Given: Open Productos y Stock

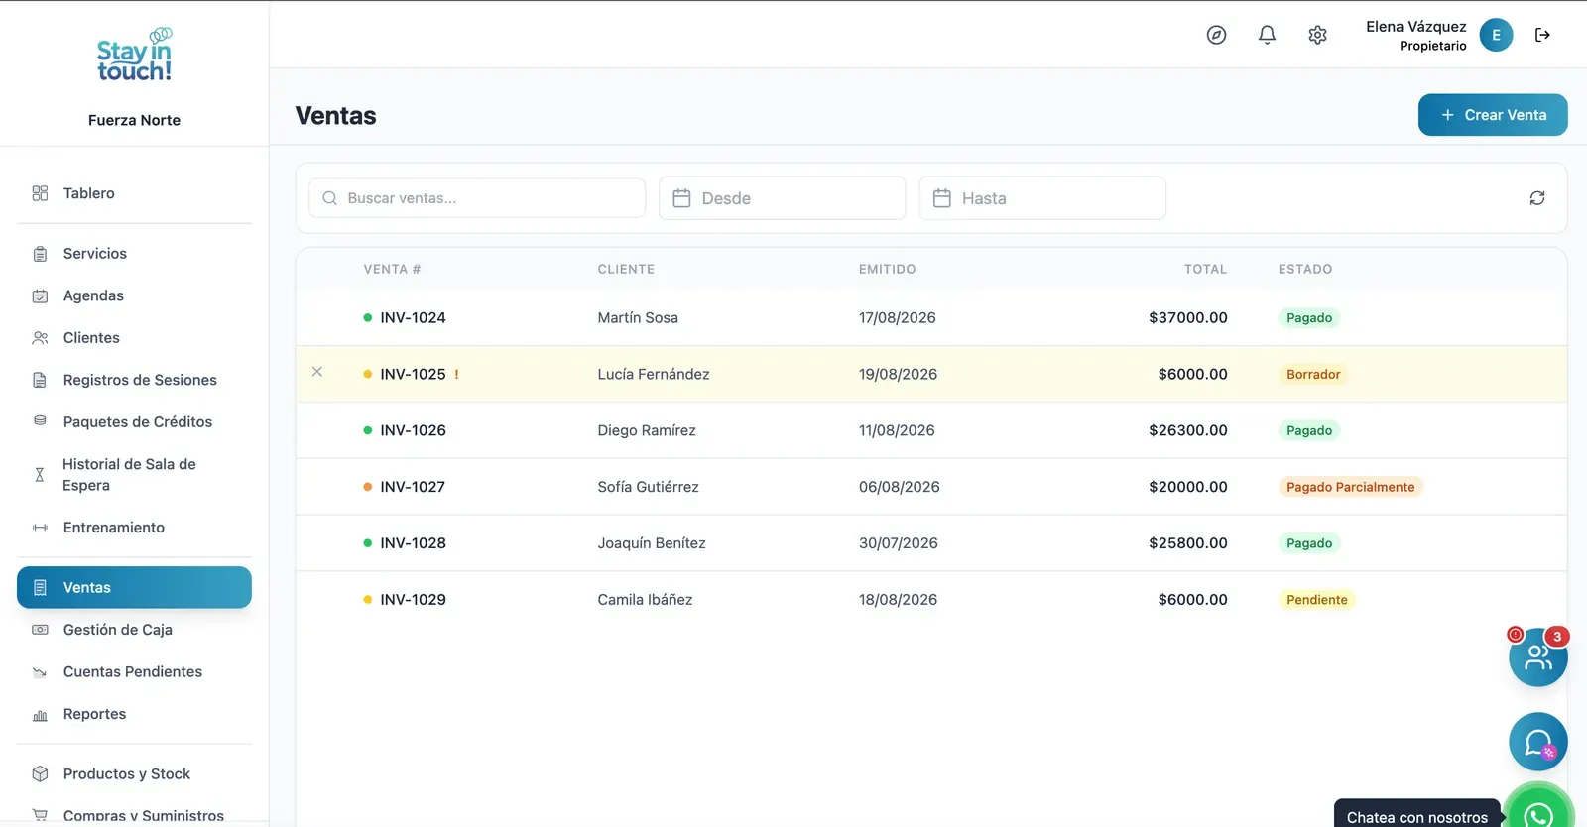Looking at the screenshot, I should point(134,774).
